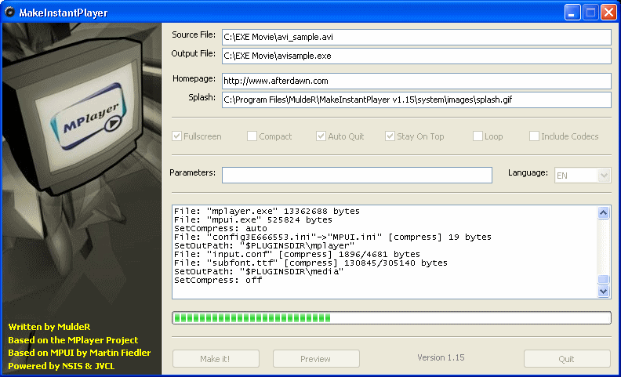Click the 'Output File:' label
The height and width of the screenshot is (377, 621).
click(x=193, y=53)
